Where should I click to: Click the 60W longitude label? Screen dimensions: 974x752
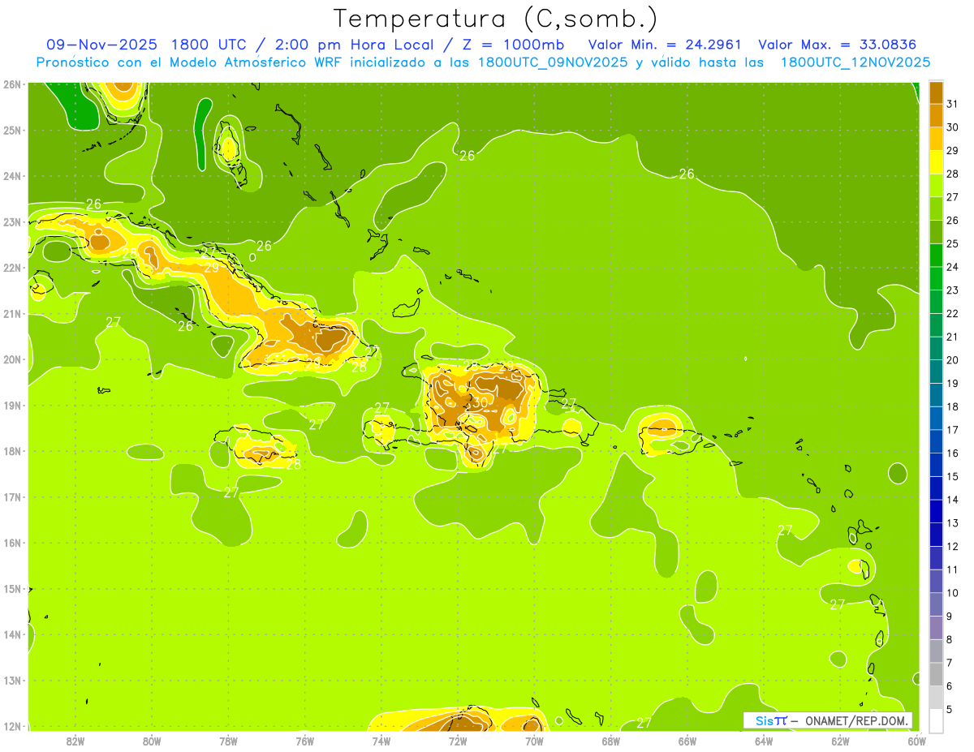916,741
